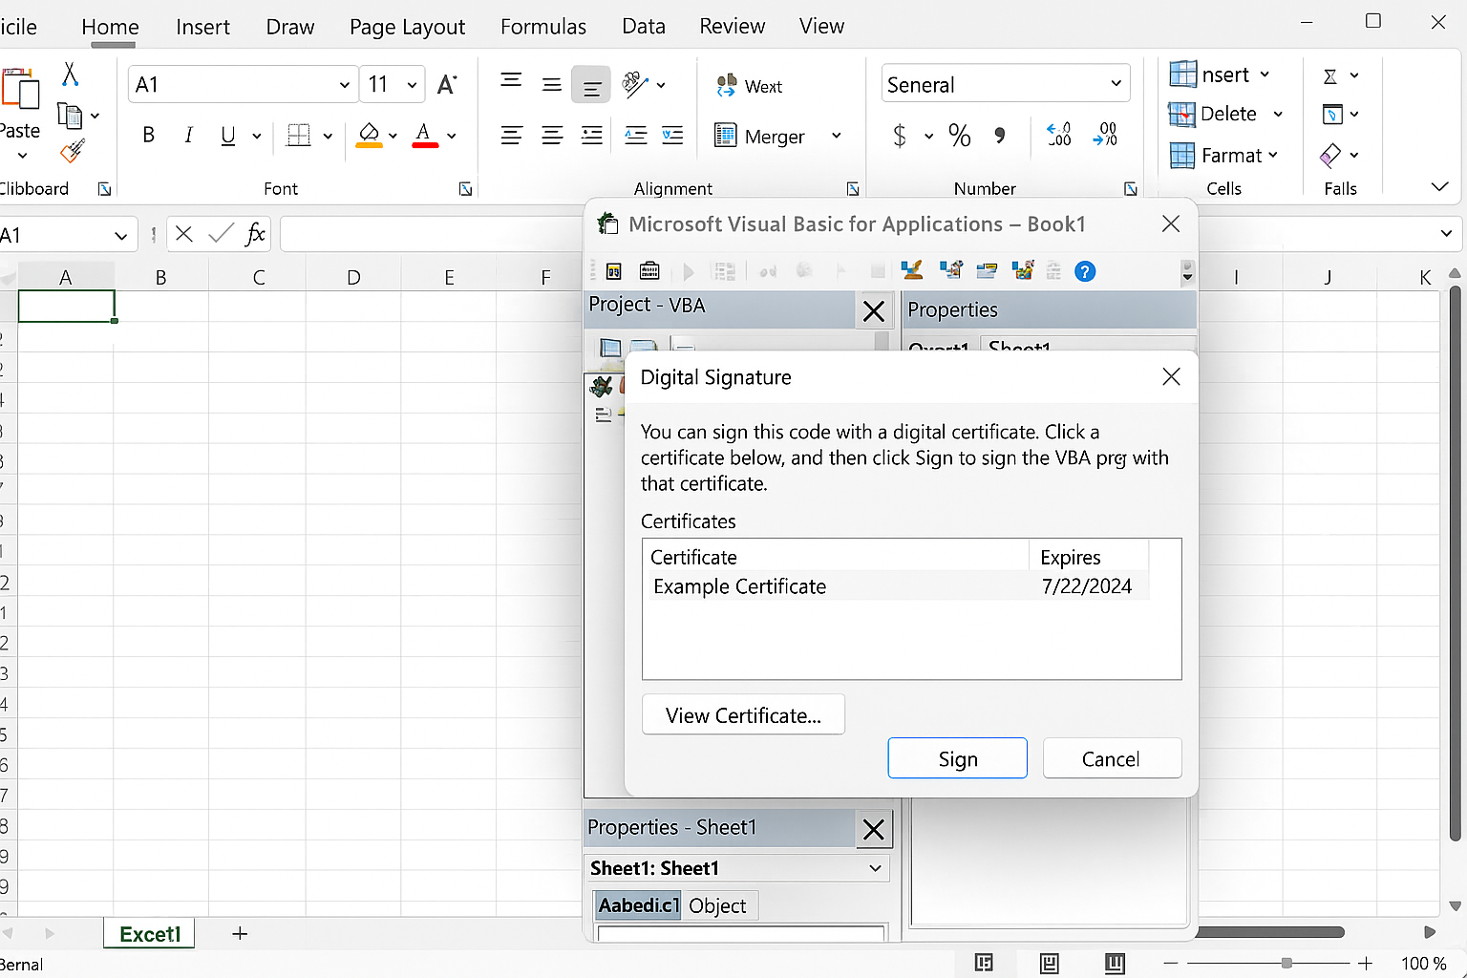Viewport: 1467px width, 978px height.
Task: Center text horizontally in the ribbon
Action: 552,136
